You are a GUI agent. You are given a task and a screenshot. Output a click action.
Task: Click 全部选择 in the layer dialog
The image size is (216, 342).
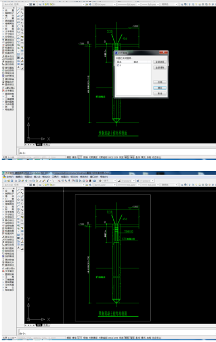click(x=160, y=62)
